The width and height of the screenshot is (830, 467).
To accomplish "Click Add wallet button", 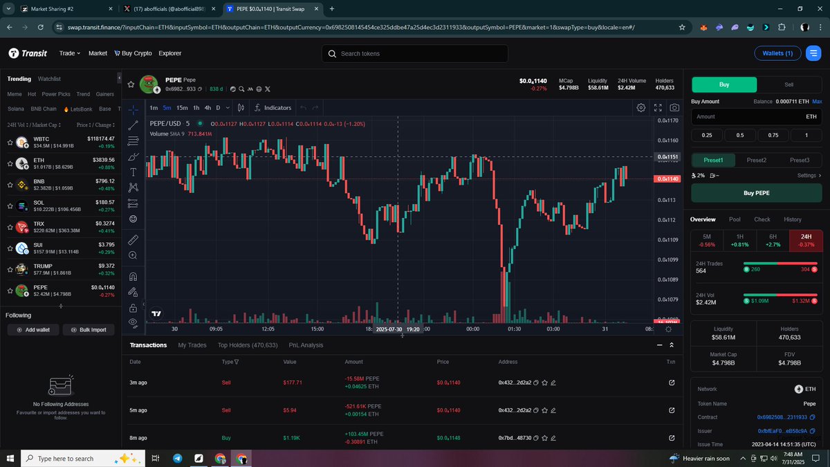I will tap(33, 330).
